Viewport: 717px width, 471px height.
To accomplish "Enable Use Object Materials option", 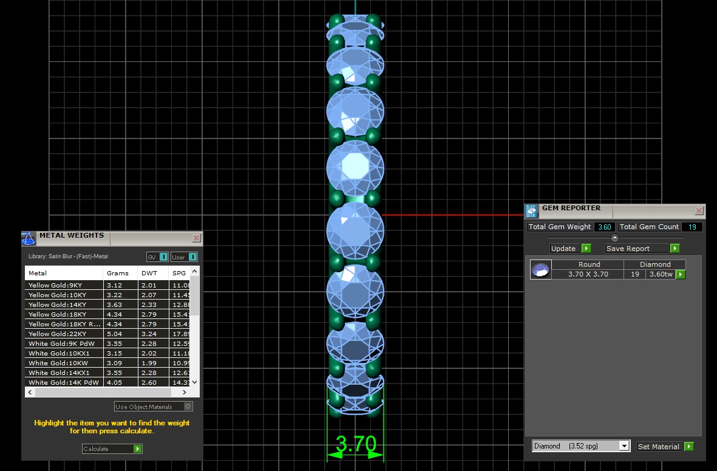I will click(153, 407).
